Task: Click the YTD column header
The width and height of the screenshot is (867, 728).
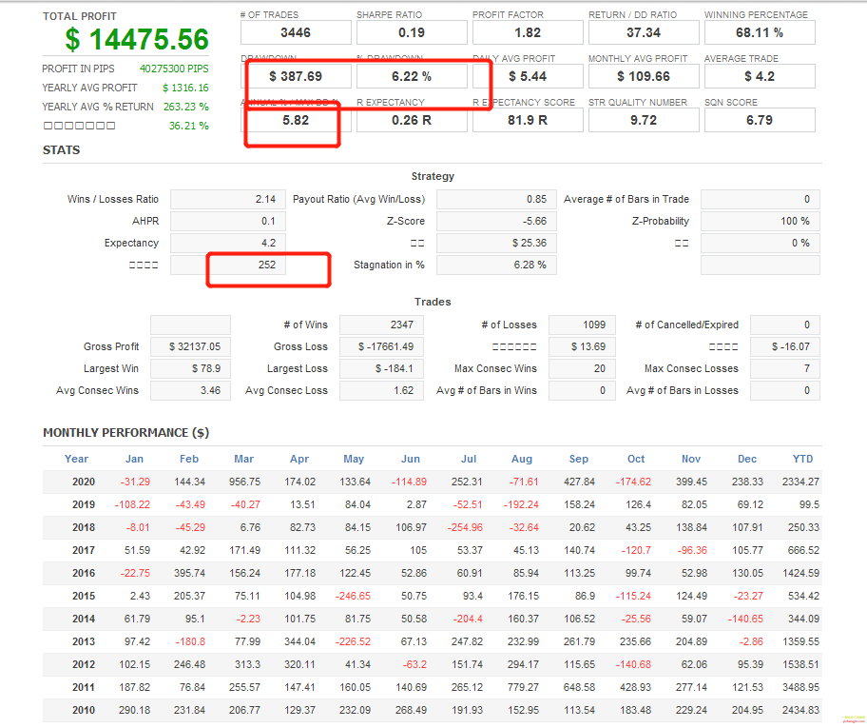Action: (x=803, y=459)
